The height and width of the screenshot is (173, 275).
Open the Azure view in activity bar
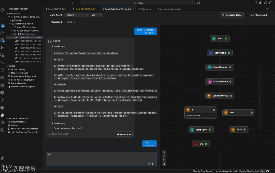click(x=2, y=48)
